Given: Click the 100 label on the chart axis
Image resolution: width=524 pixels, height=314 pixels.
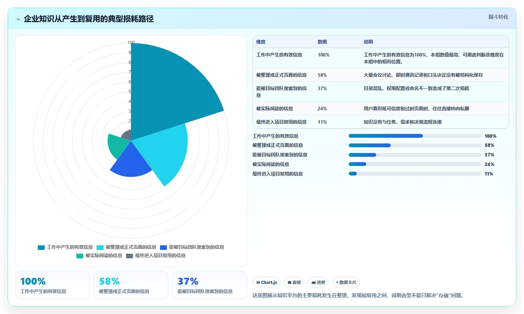Looking at the screenshot, I should pos(131,43).
